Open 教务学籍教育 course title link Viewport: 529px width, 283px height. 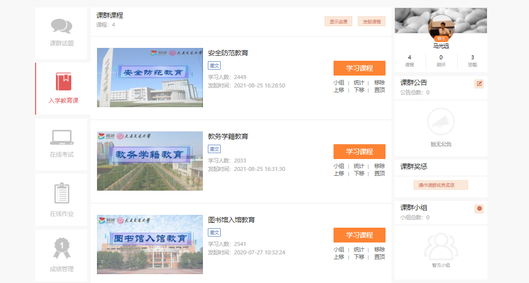coord(228,136)
